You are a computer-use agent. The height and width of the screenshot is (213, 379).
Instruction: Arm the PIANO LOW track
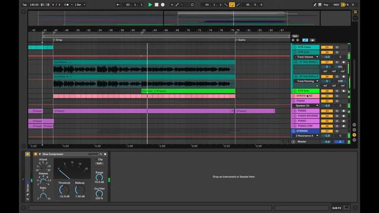point(343,126)
